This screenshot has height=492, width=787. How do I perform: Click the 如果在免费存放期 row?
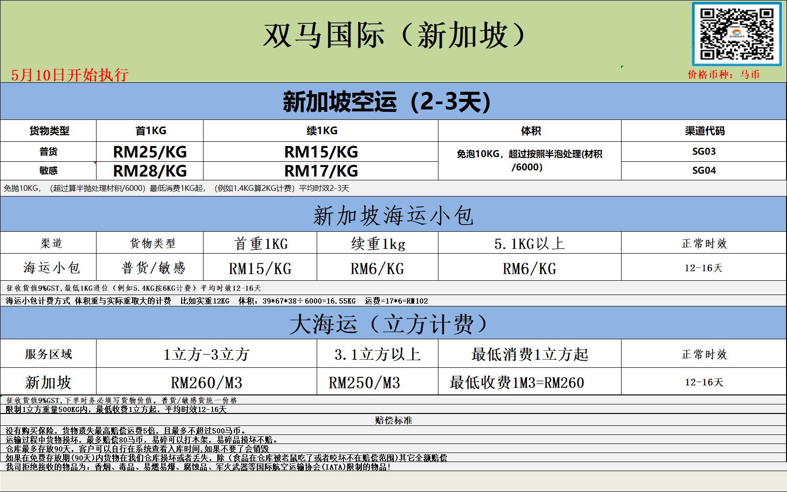tap(393, 458)
